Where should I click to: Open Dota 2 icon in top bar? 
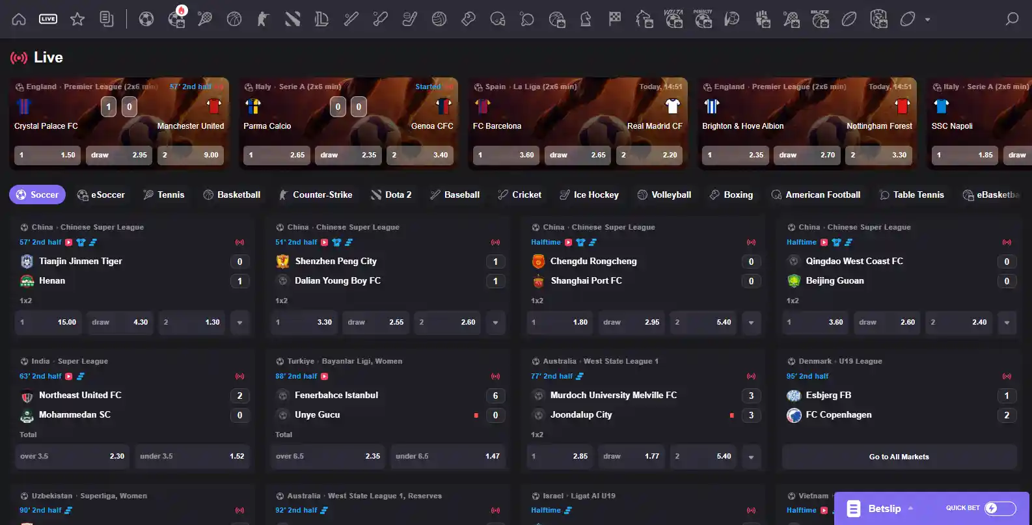tap(293, 19)
